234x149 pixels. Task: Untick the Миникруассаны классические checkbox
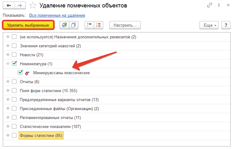pyautogui.click(x=20, y=72)
